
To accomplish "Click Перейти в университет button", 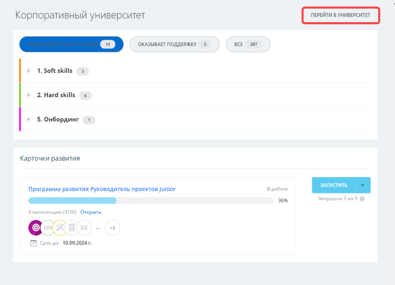I will 341,15.
